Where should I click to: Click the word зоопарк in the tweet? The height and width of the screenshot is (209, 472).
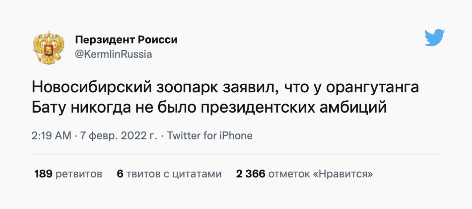[x=187, y=88]
